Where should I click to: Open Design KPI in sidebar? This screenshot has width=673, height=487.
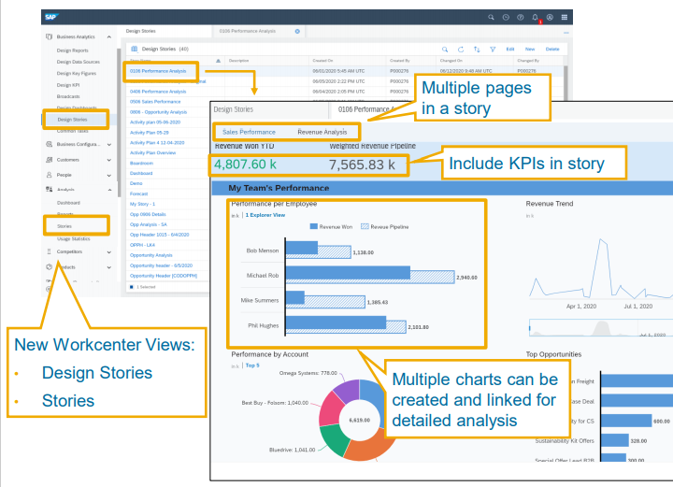68,85
